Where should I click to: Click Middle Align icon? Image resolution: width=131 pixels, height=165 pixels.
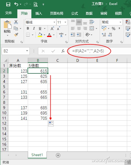point(79,22)
